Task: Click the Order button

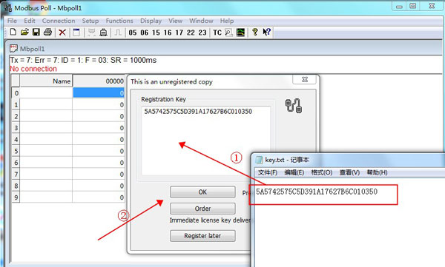Action: point(202,209)
